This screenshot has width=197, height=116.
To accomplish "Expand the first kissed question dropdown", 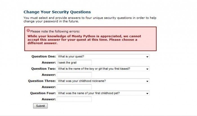I will tap(103, 69).
